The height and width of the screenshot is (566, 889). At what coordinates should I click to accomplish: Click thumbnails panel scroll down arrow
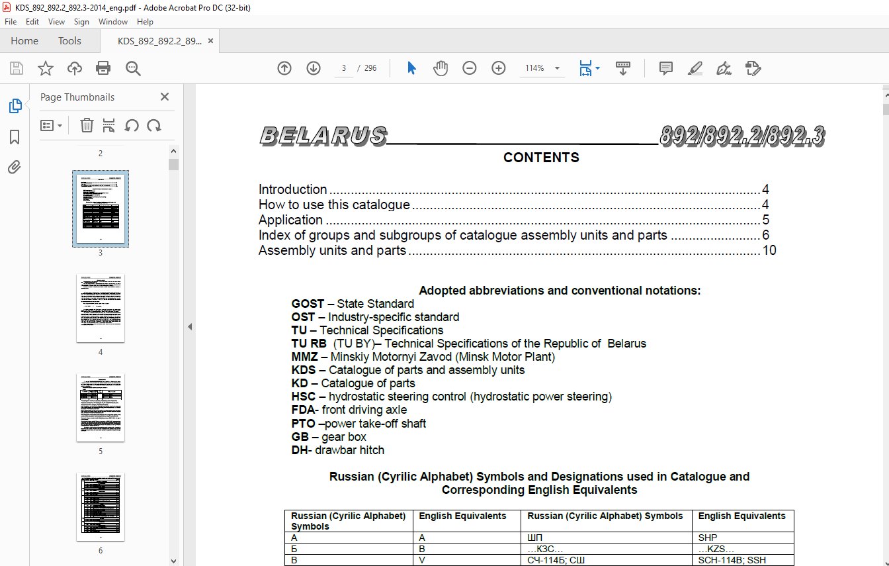pyautogui.click(x=173, y=560)
